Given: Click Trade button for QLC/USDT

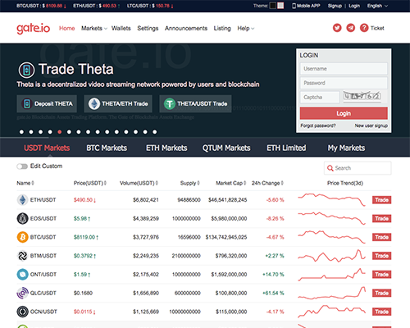Looking at the screenshot, I should (381, 293).
